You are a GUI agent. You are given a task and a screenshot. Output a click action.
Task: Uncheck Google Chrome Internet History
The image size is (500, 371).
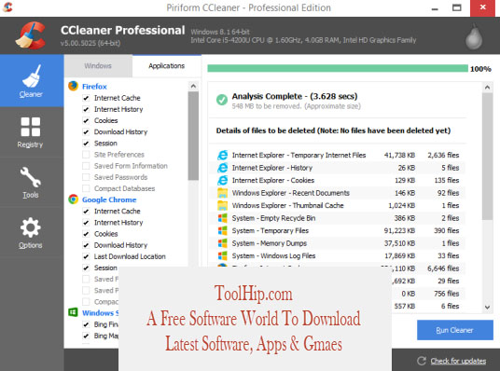[x=86, y=223]
